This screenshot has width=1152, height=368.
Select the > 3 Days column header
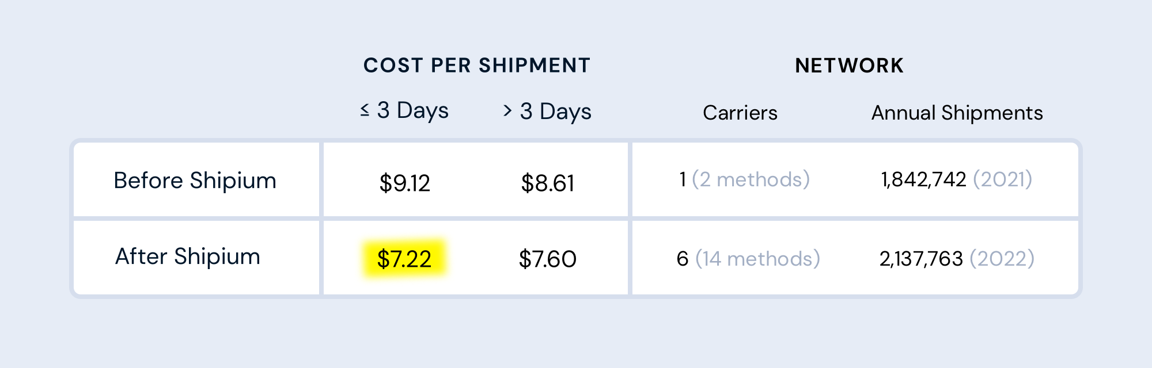click(547, 111)
